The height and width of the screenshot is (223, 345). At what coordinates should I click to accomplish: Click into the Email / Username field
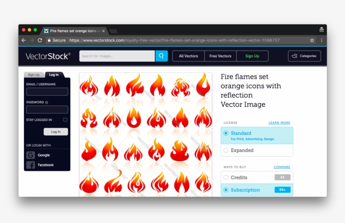47,92
